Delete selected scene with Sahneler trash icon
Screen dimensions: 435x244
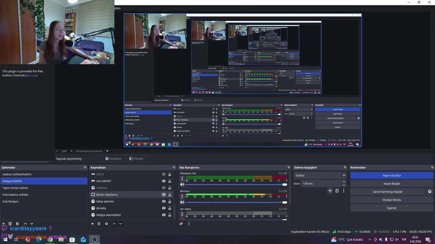10,224
